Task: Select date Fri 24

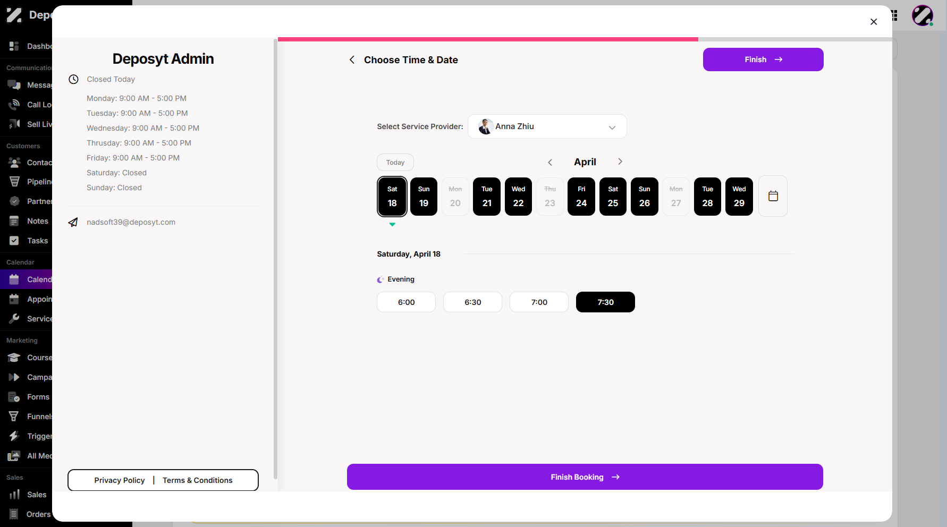Action: (x=581, y=197)
